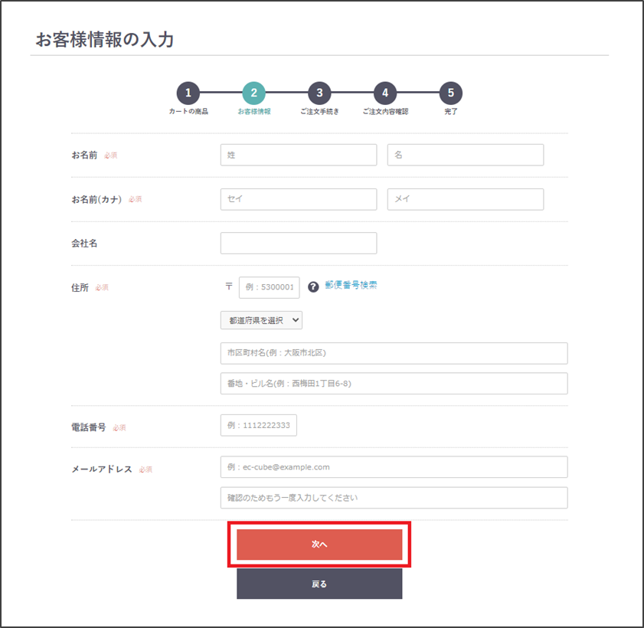Click the メイ kana given-name field
The width and height of the screenshot is (644, 628).
point(466,199)
